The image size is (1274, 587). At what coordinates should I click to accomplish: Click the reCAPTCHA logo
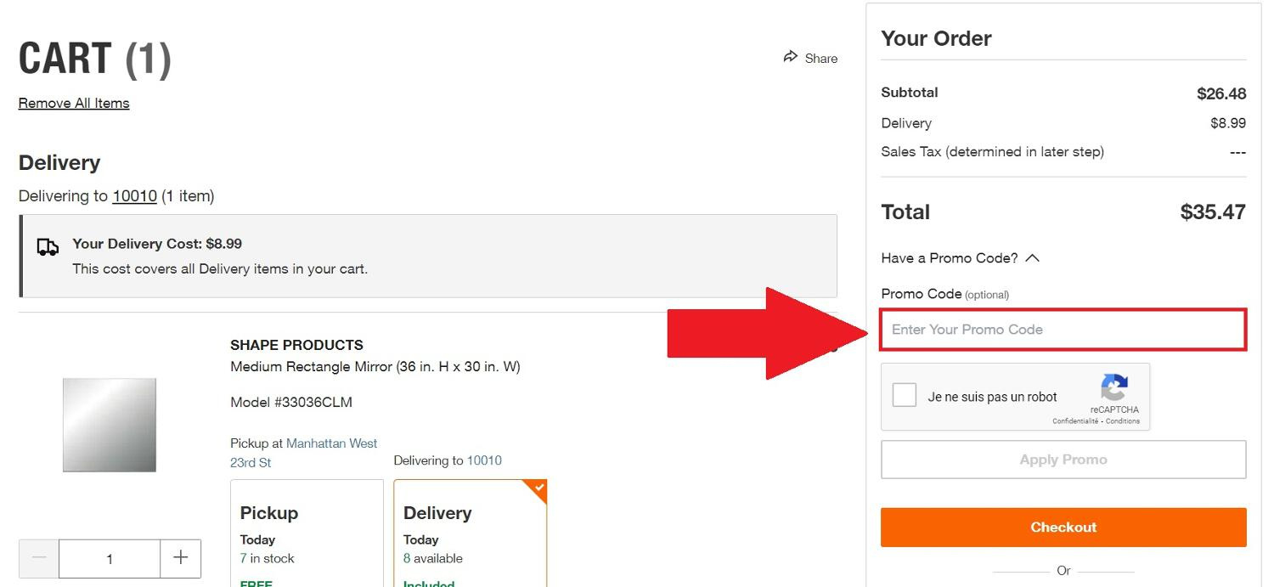click(1113, 388)
